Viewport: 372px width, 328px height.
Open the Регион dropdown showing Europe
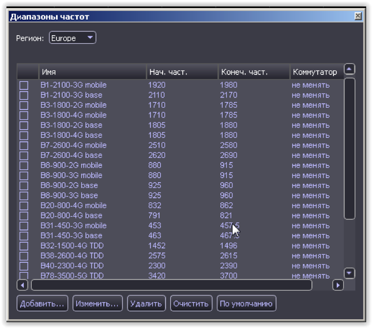73,38
